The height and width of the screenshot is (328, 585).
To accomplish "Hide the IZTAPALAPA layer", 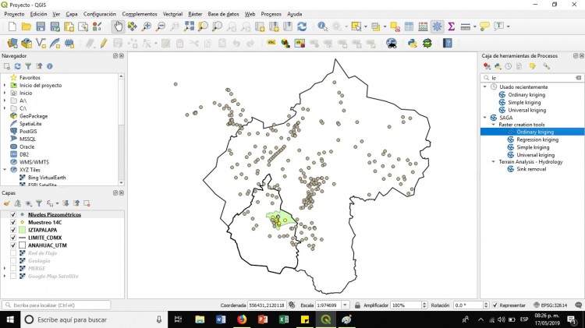I will point(13,230).
